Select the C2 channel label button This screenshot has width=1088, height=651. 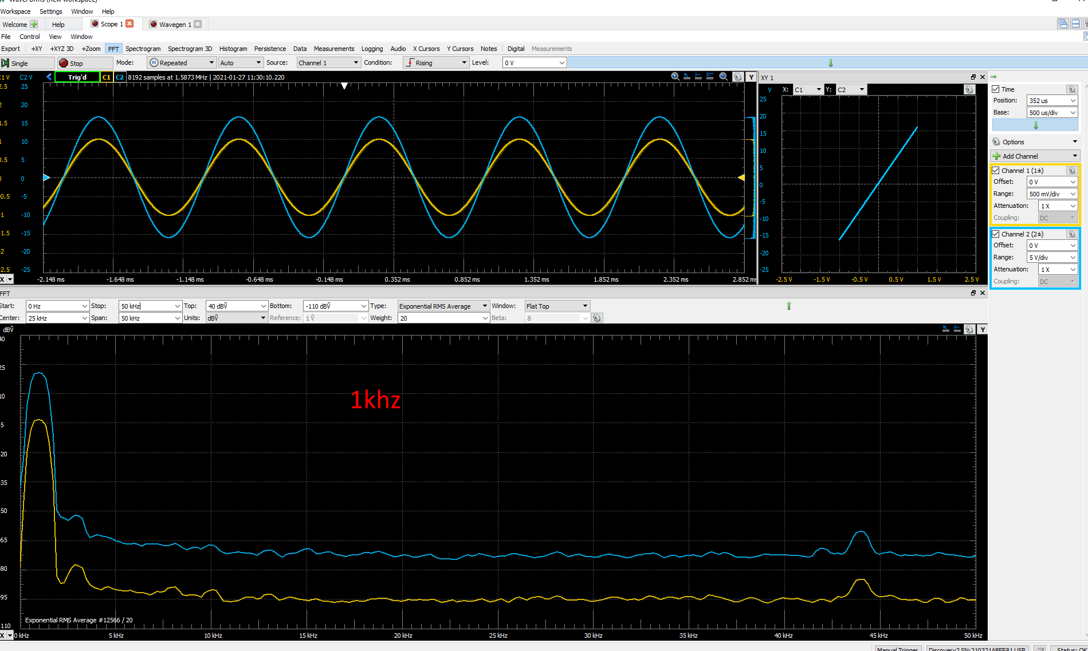pyautogui.click(x=120, y=77)
